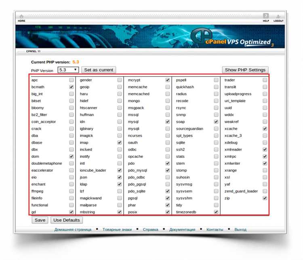303x260 pixels.
Task: Open Show PHP Settings
Action: [245, 70]
